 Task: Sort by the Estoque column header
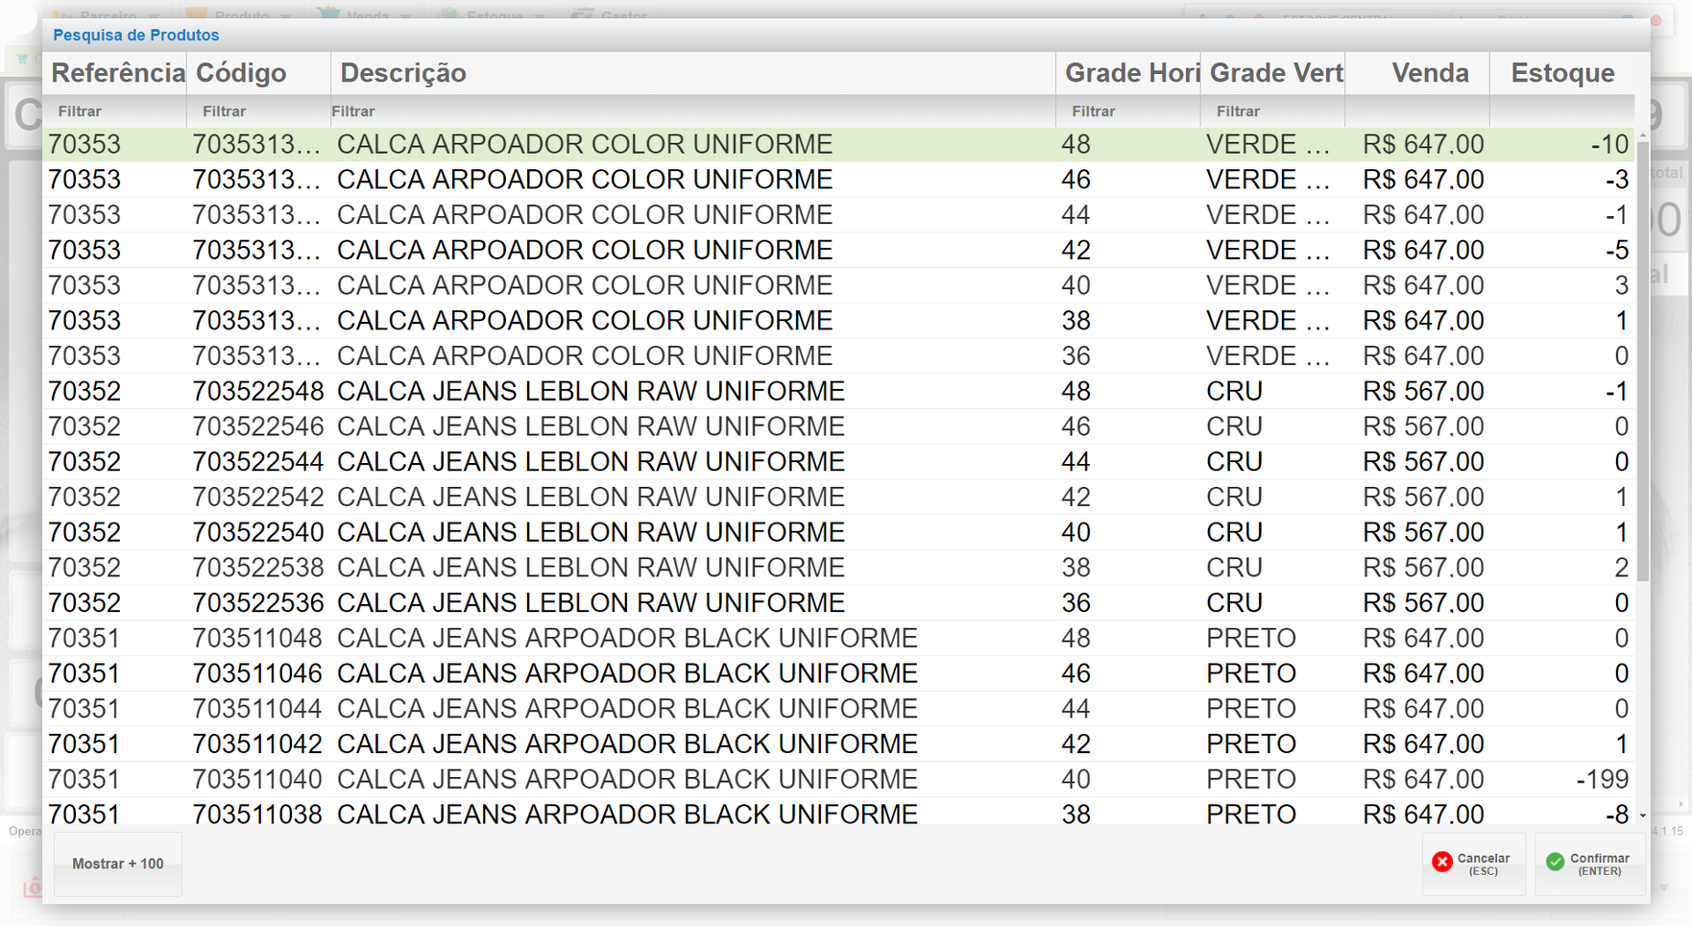[x=1562, y=73]
